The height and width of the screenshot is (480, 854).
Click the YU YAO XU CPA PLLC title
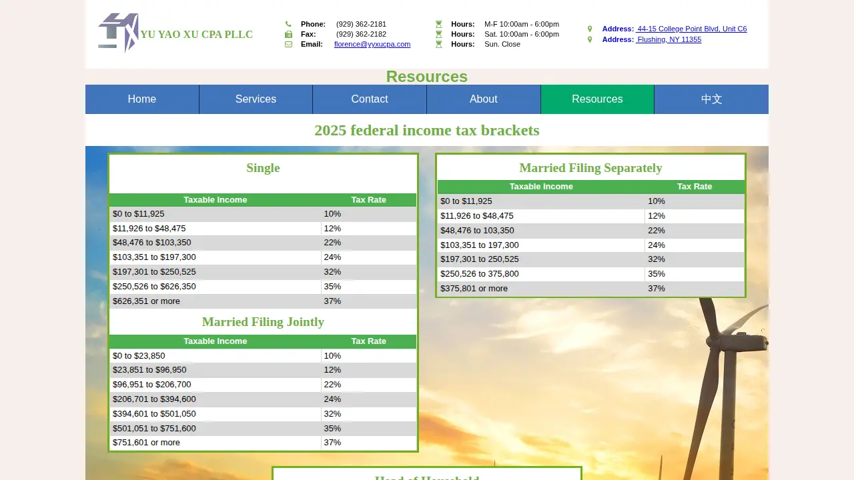coord(196,35)
